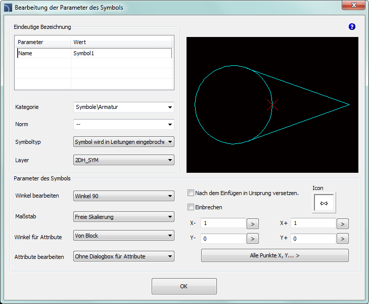Click the title bar application icon
The image size is (369, 304).
tap(8, 8)
